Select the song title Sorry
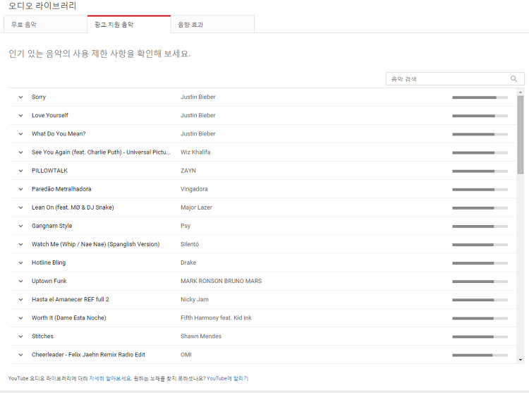The height and width of the screenshot is (393, 529). (39, 97)
